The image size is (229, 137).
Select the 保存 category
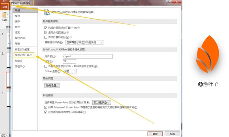point(17,21)
